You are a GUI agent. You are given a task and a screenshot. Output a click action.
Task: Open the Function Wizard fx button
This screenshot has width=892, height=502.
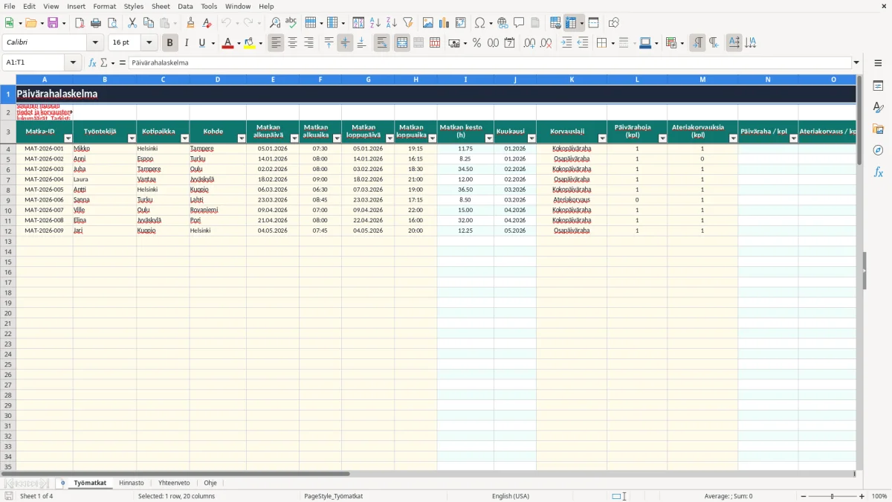tap(93, 62)
